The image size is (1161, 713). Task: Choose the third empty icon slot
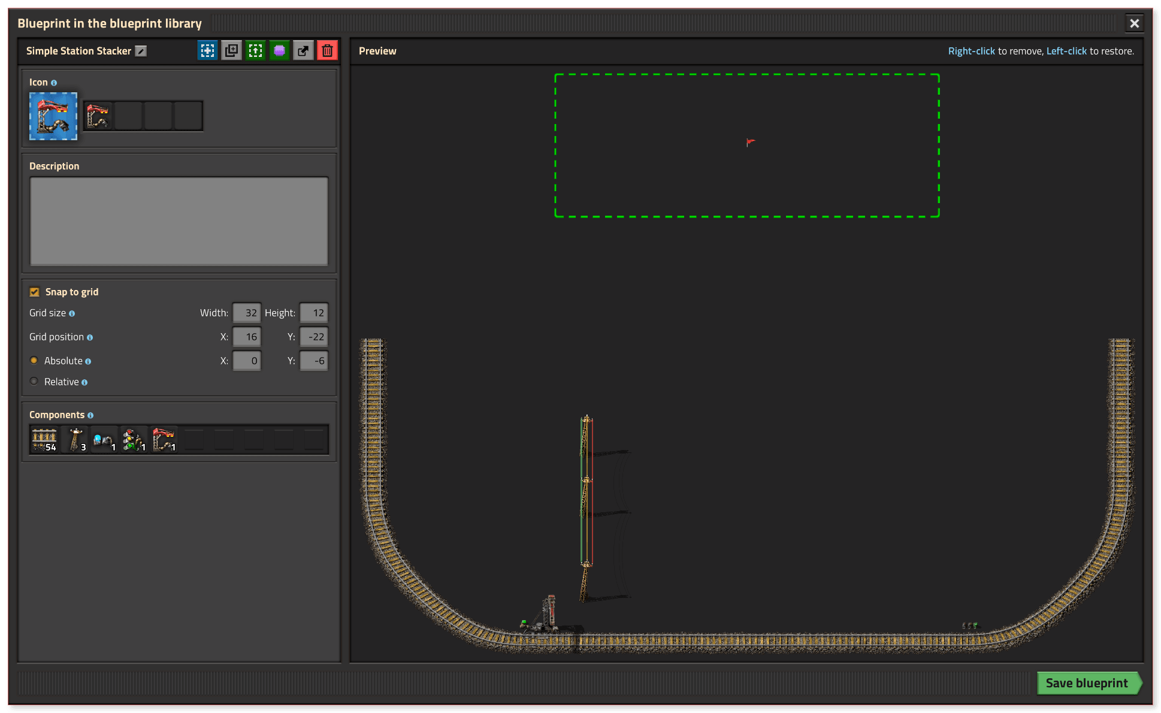(158, 116)
